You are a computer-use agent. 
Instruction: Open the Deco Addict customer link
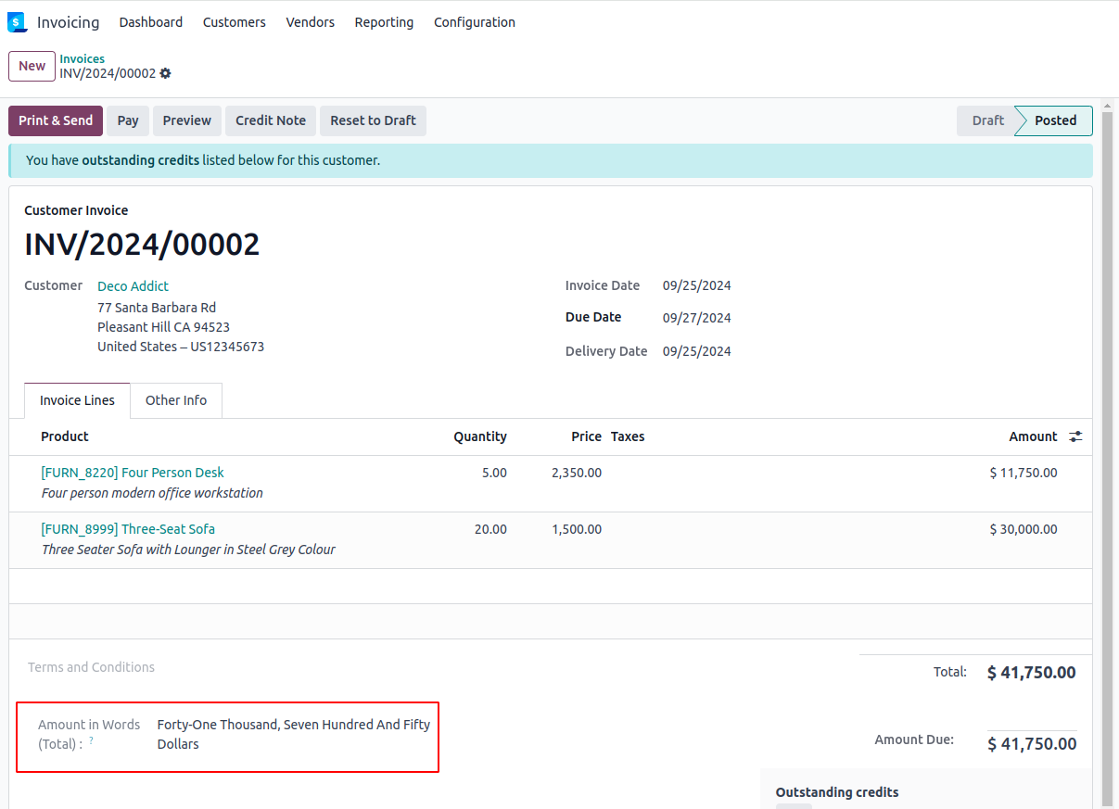[x=133, y=286]
